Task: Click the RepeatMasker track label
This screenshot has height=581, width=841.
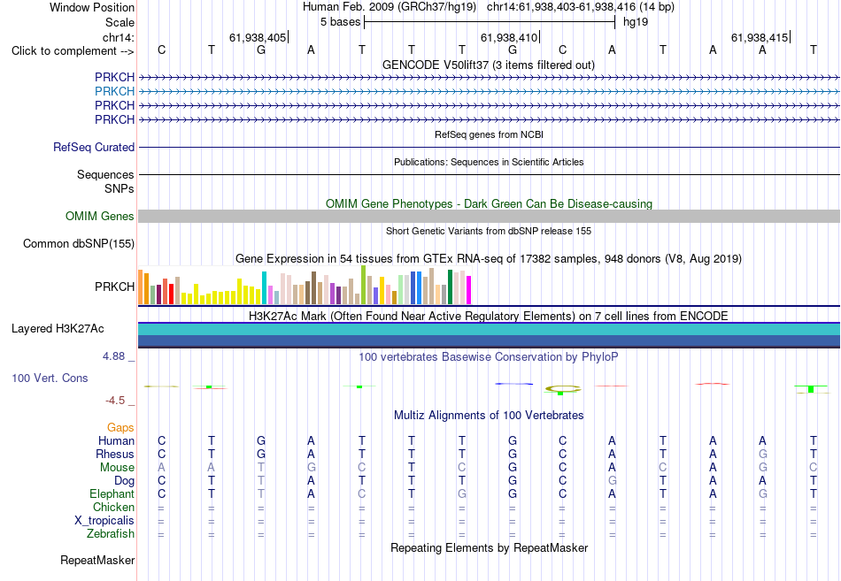Action: coord(97,560)
